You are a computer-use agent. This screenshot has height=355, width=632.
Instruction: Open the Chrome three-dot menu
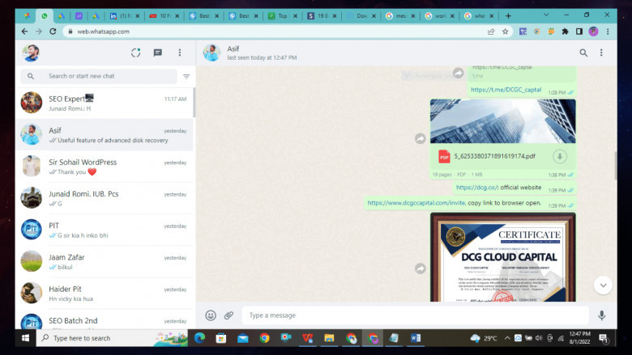pyautogui.click(x=608, y=32)
